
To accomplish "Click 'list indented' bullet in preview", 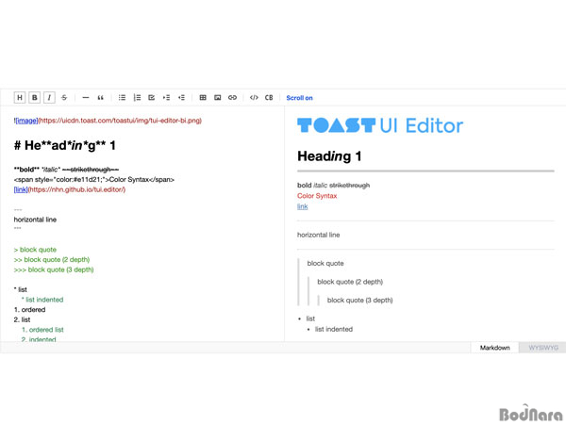I will click(334, 329).
